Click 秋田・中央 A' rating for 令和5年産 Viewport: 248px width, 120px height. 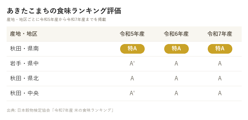point(132,93)
